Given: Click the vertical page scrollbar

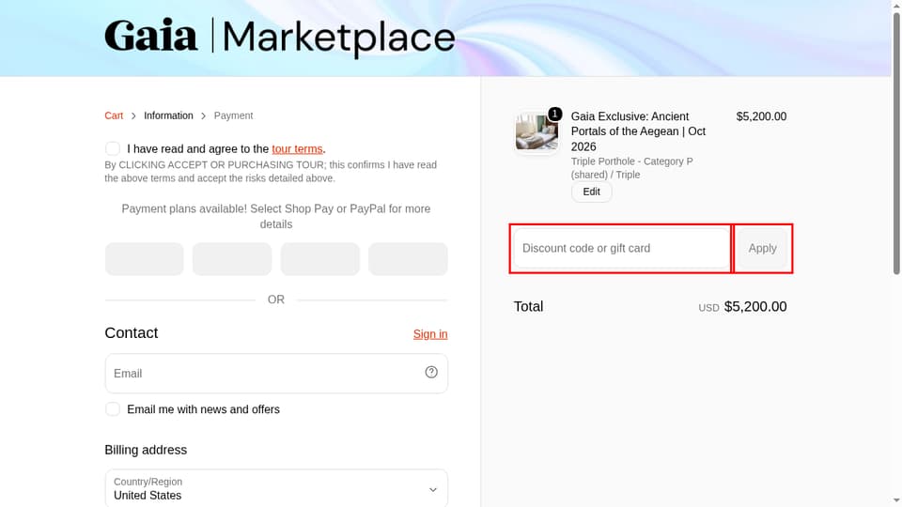Looking at the screenshot, I should click(896, 144).
